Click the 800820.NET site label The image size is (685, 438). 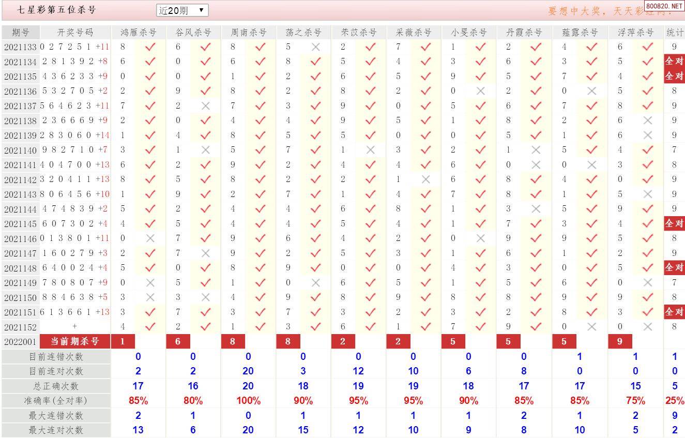(x=665, y=6)
